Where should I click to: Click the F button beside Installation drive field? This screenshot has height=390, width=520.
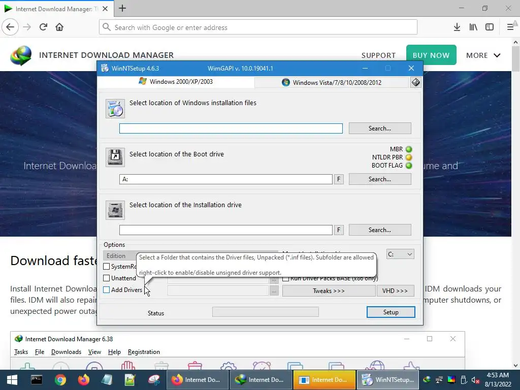coord(339,230)
